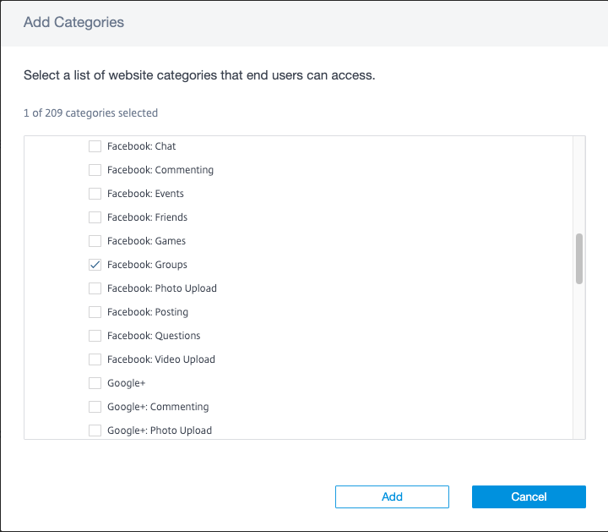This screenshot has height=532, width=608.
Task: Click the Facebook: Groups label text
Action: (147, 265)
